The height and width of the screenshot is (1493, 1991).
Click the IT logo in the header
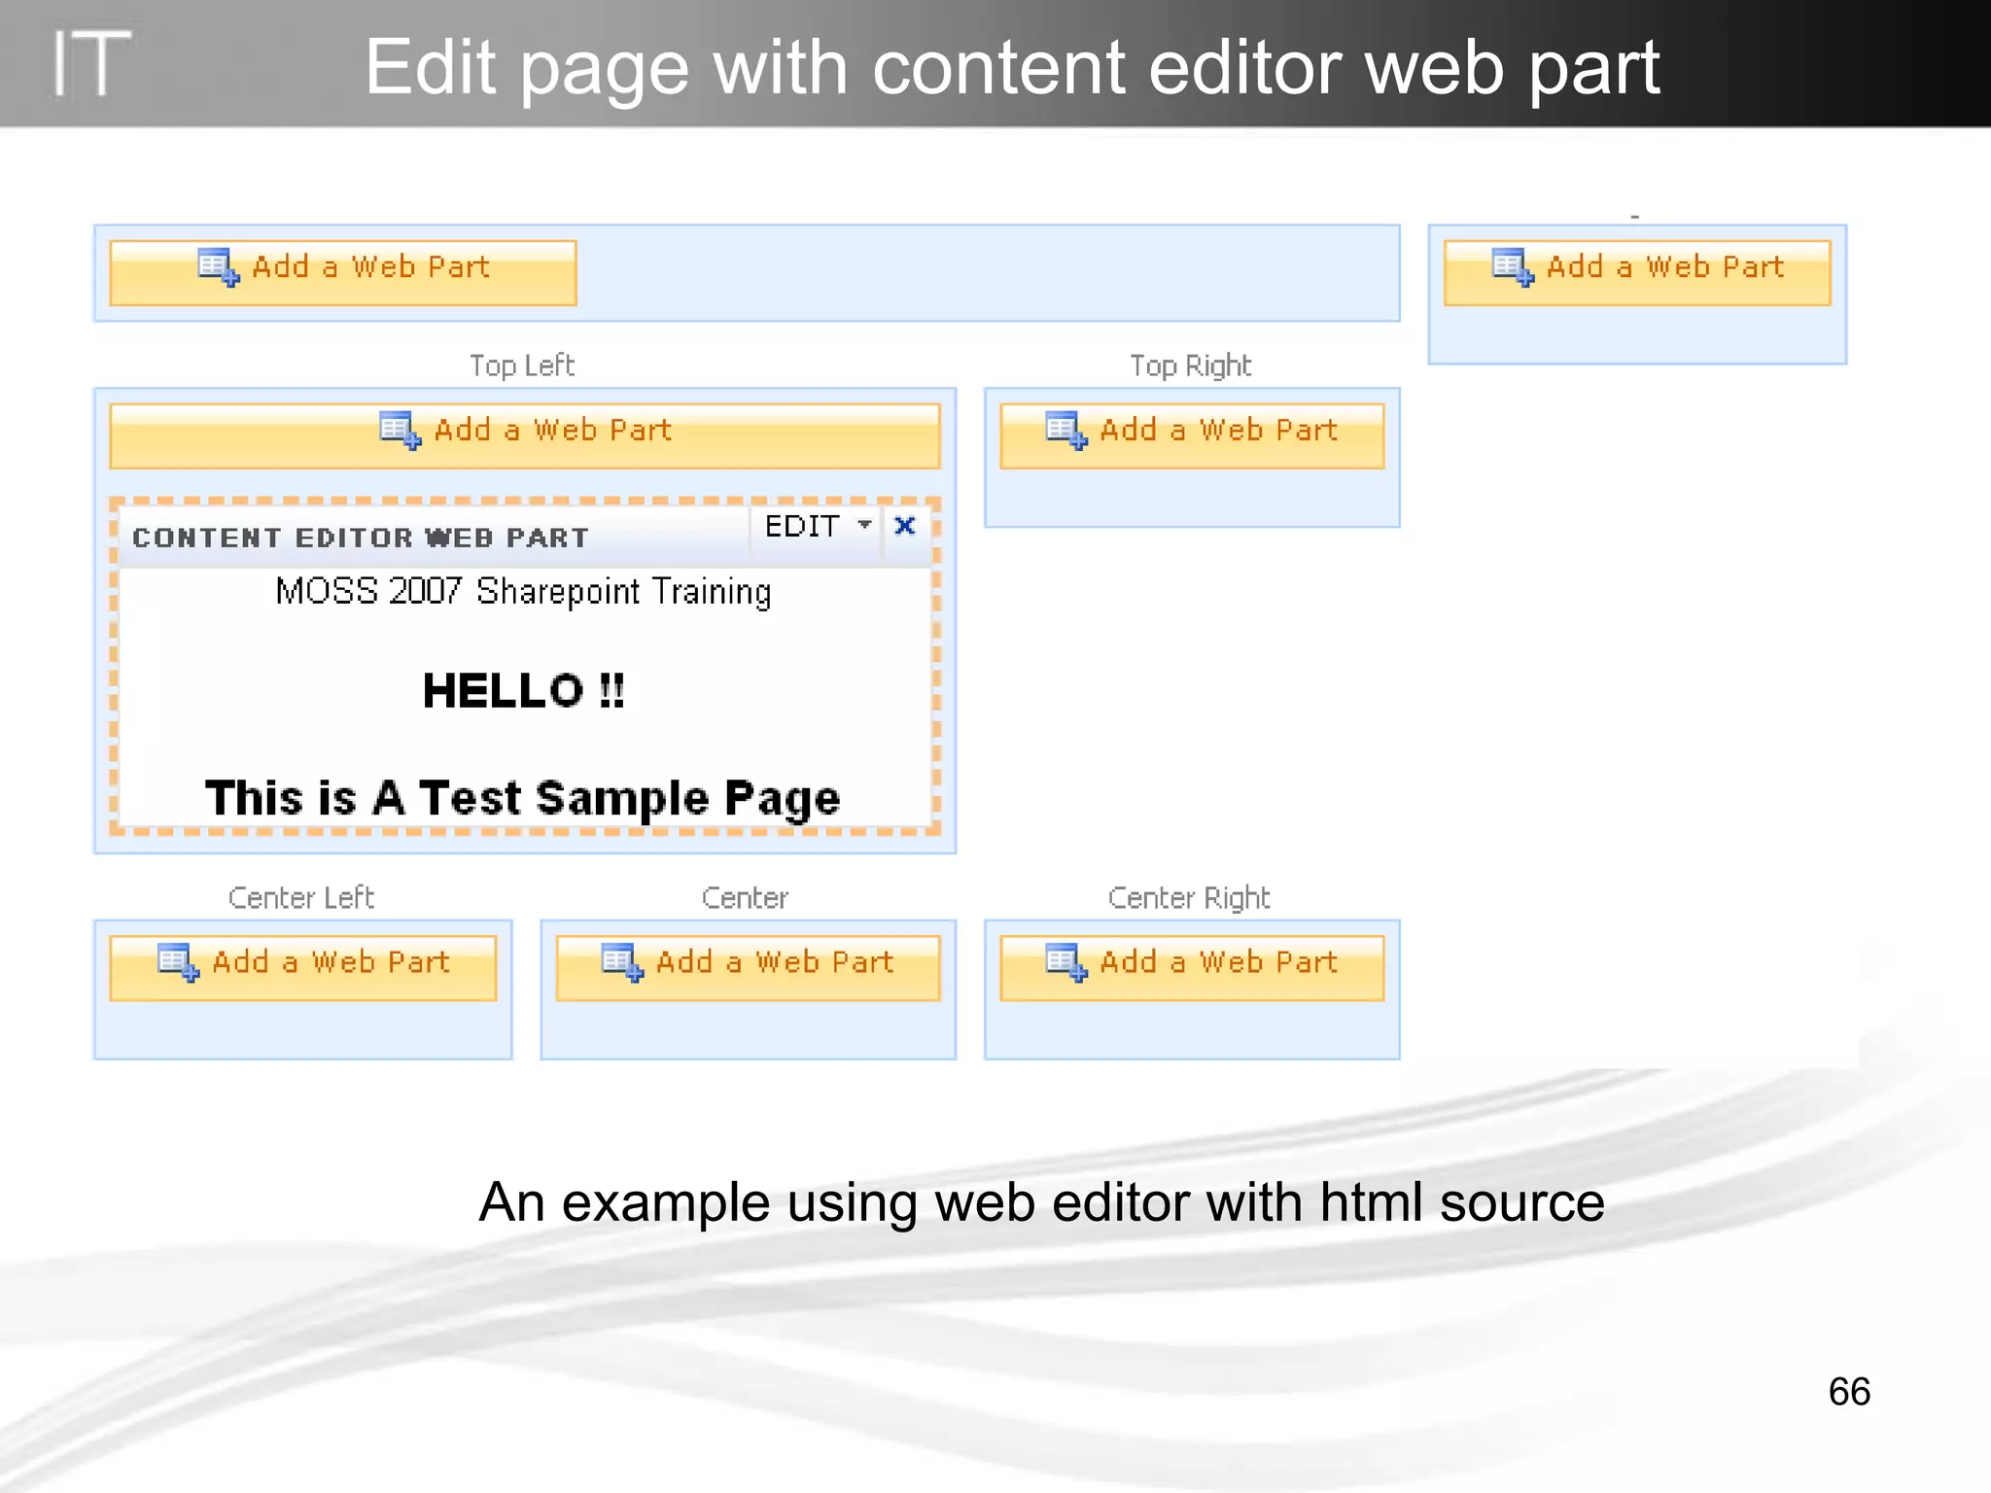(91, 63)
